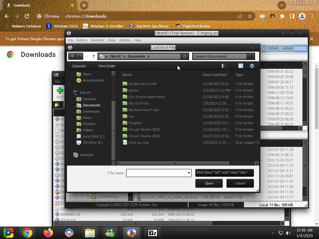This screenshot has height=239, width=319.
Task: Open the dnSpy-net-win64 folder
Action: coord(143,83)
